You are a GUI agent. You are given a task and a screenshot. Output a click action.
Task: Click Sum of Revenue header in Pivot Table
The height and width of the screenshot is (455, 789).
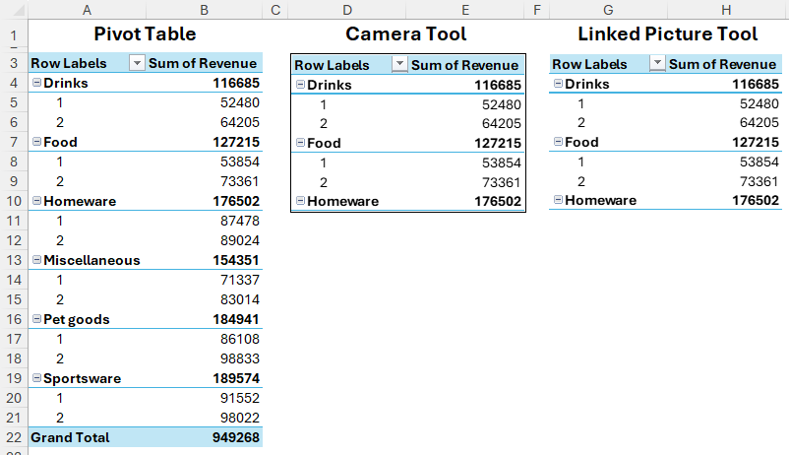pyautogui.click(x=203, y=63)
